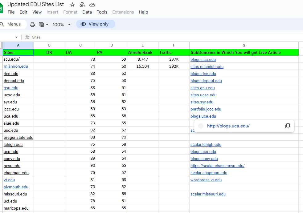Open the scalar.chapman.edu link
The image size is (303, 213).
[209, 173]
